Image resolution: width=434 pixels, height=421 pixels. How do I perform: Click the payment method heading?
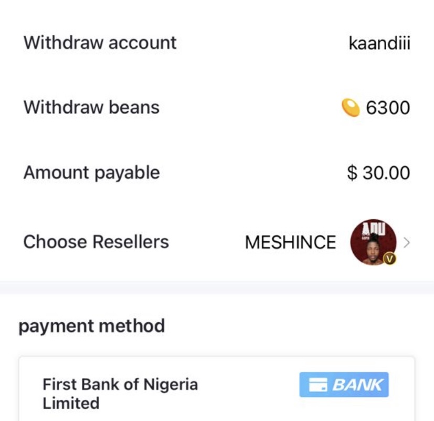(92, 326)
